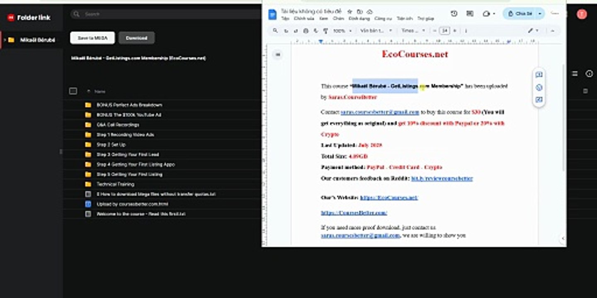This screenshot has width=597, height=298.
Task: Expand the Chia sẻ share arrow
Action: (540, 14)
